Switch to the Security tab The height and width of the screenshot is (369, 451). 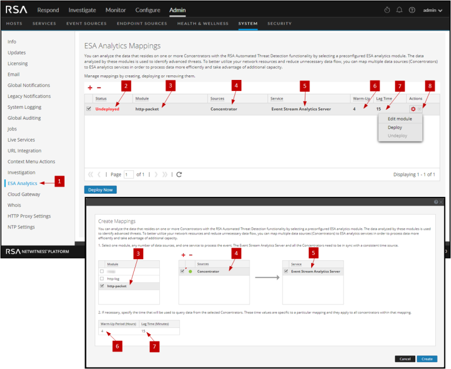(x=280, y=24)
